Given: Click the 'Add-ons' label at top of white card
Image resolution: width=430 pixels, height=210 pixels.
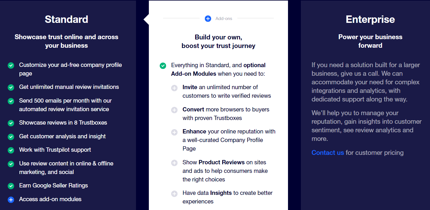Looking at the screenshot, I should click(224, 19).
